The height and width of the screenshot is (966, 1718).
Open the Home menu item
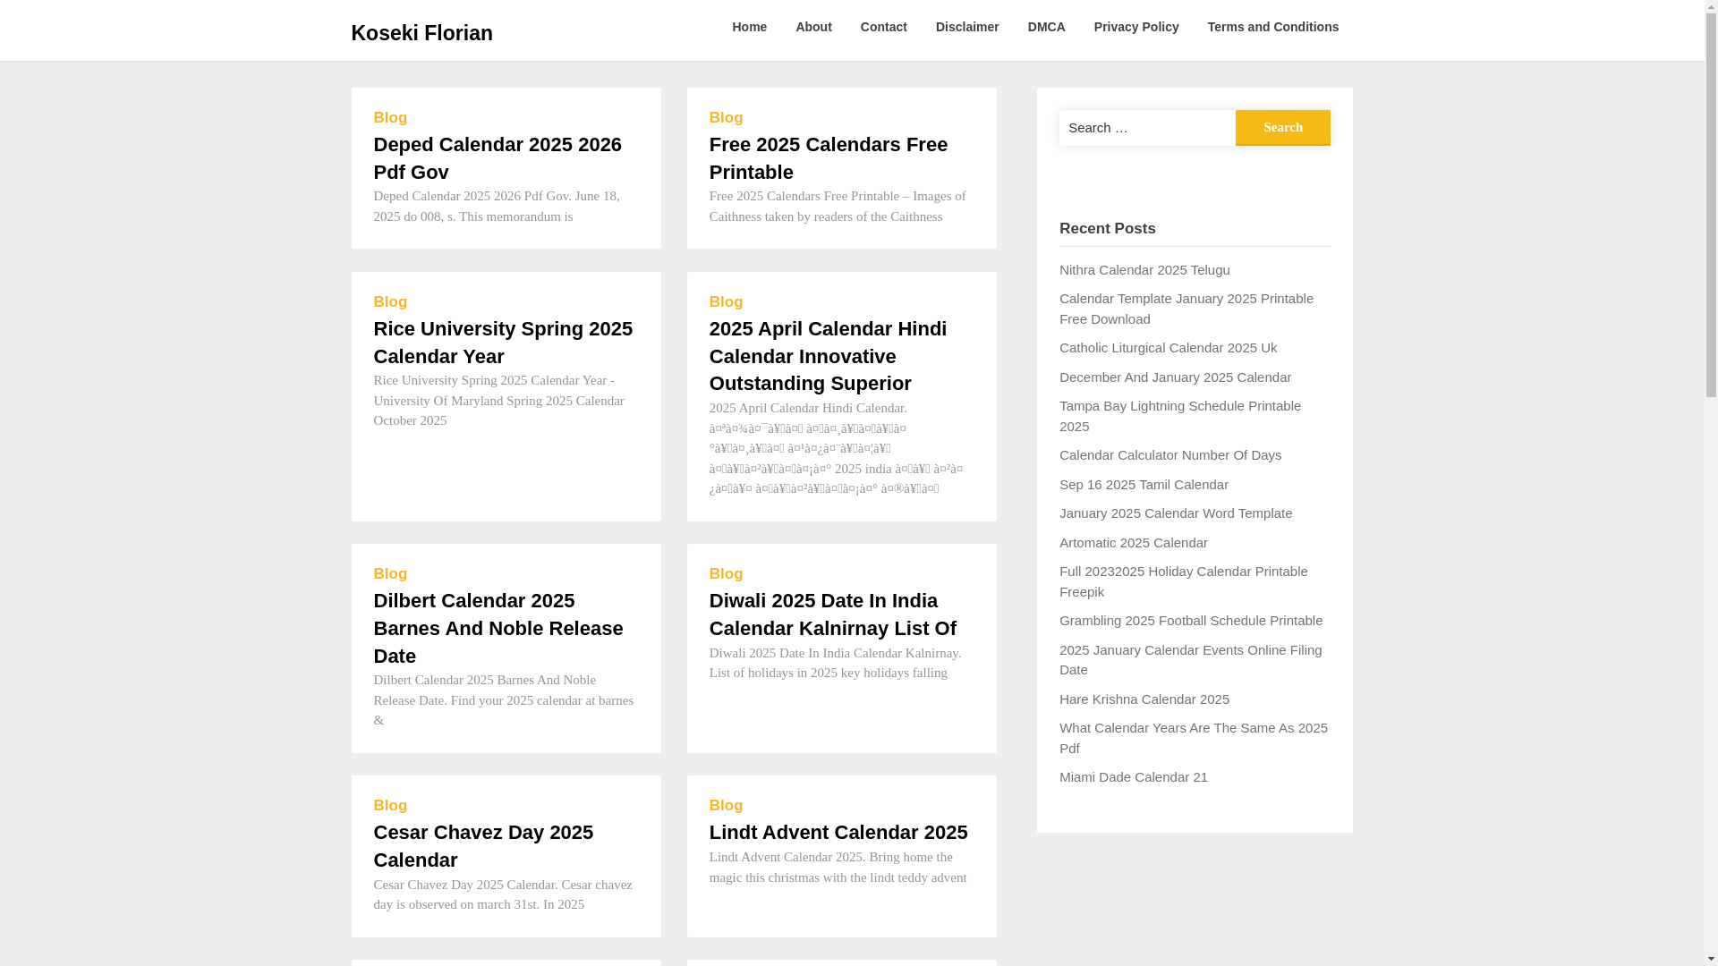(x=749, y=27)
